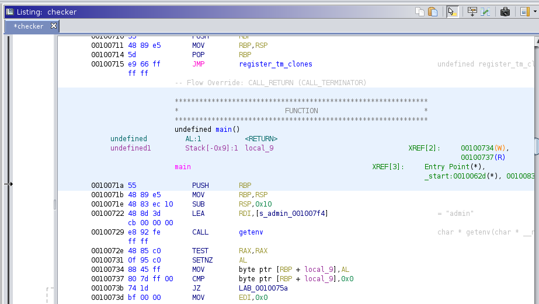Select address 00100729
Screen dimensions: 539x304
[107, 232]
